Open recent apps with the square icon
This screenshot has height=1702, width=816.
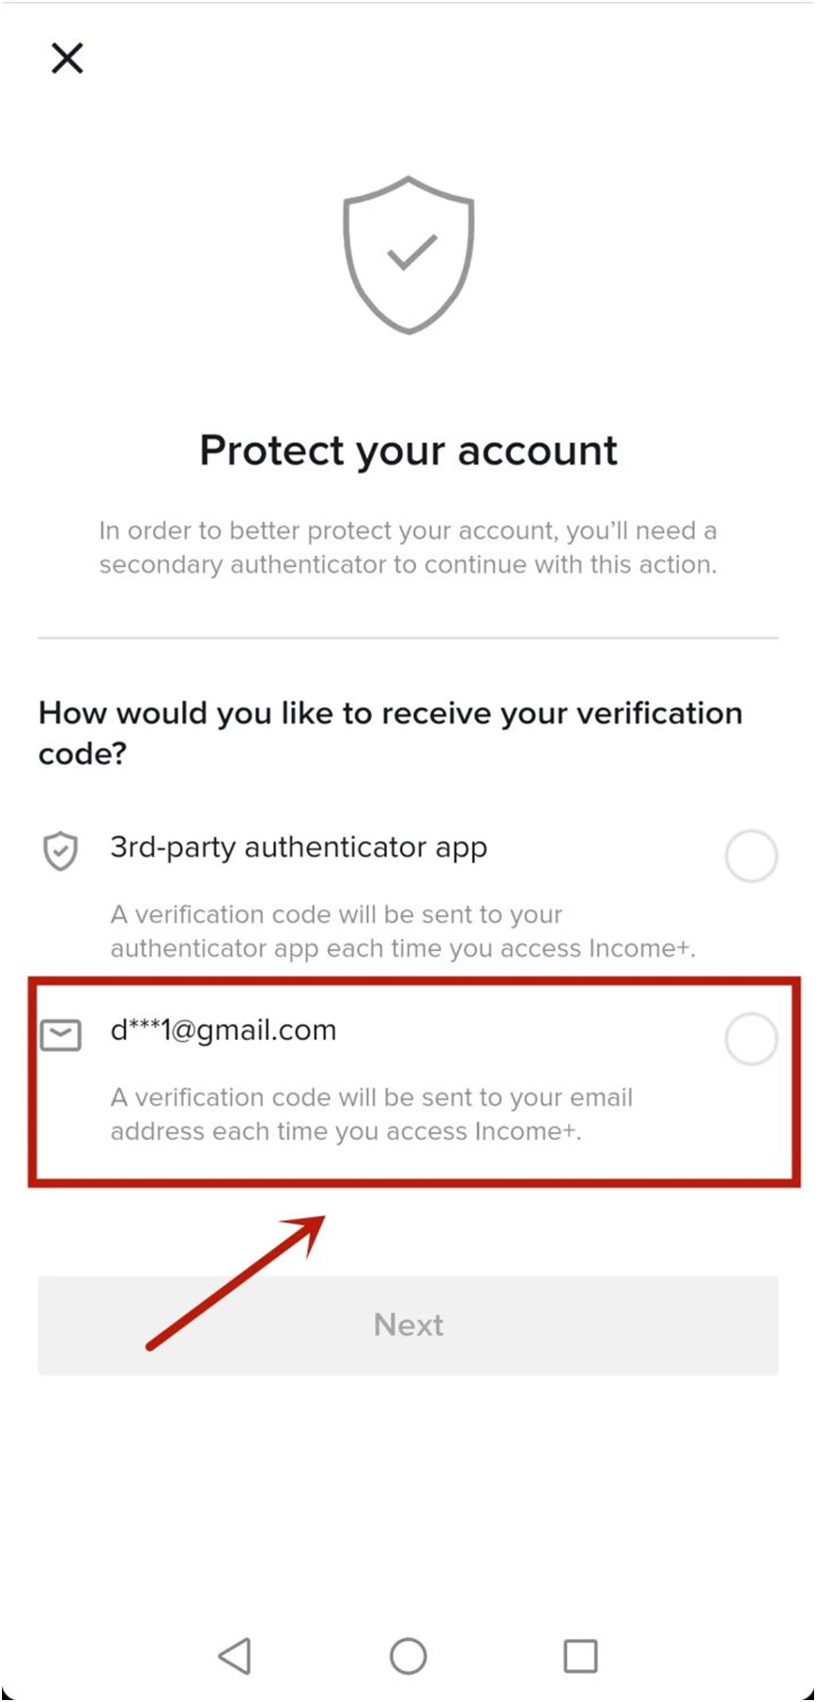(580, 1656)
